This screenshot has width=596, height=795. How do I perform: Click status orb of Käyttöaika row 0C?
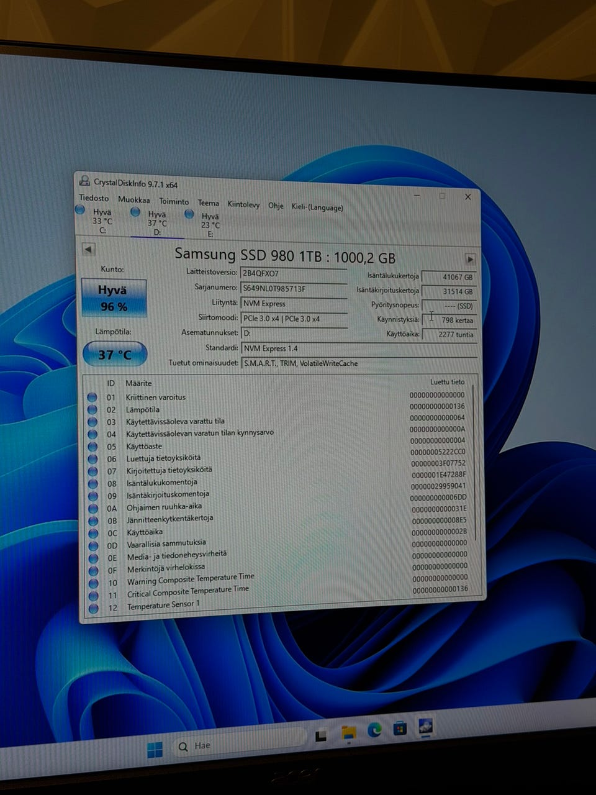coord(93,533)
